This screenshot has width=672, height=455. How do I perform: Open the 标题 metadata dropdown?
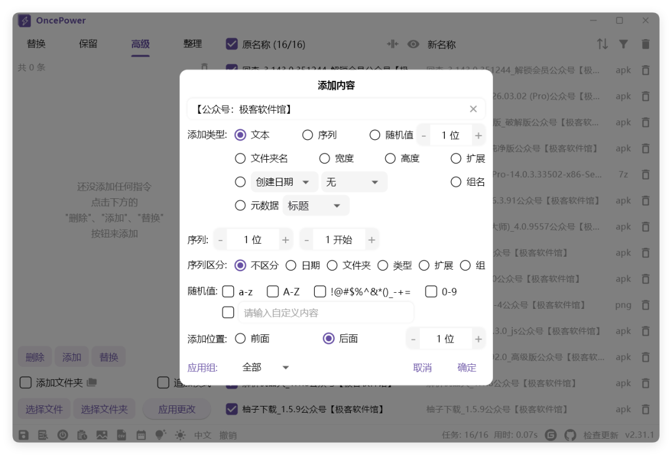316,206
